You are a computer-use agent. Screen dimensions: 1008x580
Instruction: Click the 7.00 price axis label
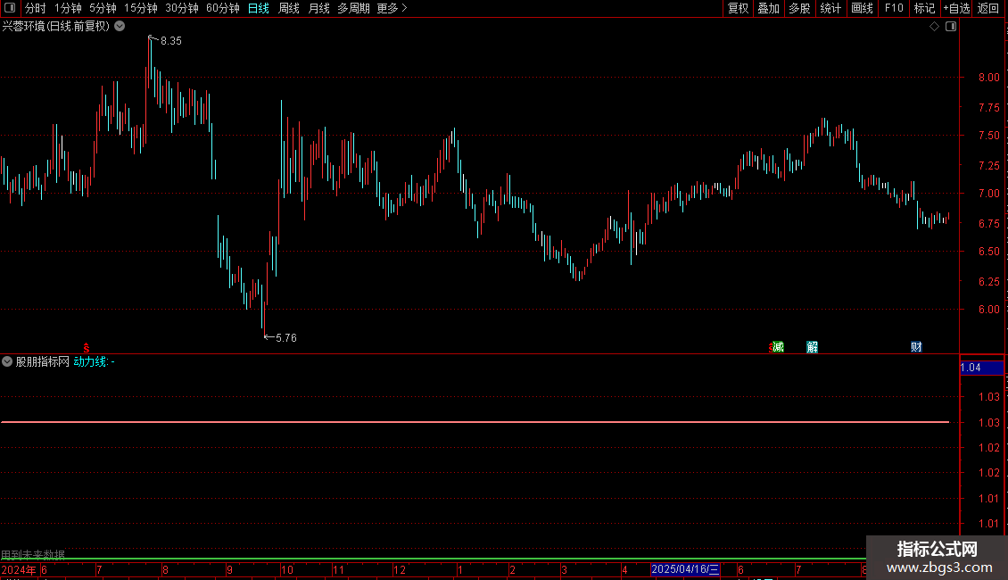[x=989, y=193]
